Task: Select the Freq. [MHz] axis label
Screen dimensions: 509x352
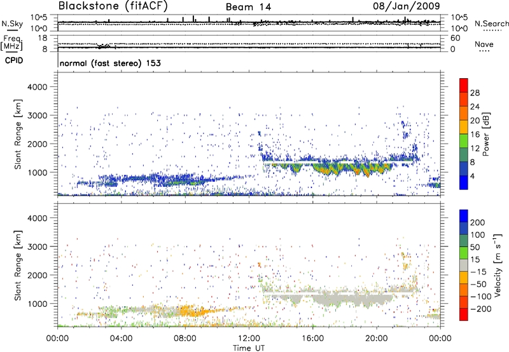Action: click(11, 43)
